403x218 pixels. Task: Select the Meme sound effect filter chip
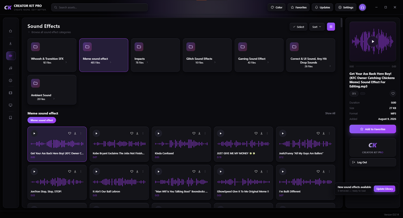click(x=42, y=120)
